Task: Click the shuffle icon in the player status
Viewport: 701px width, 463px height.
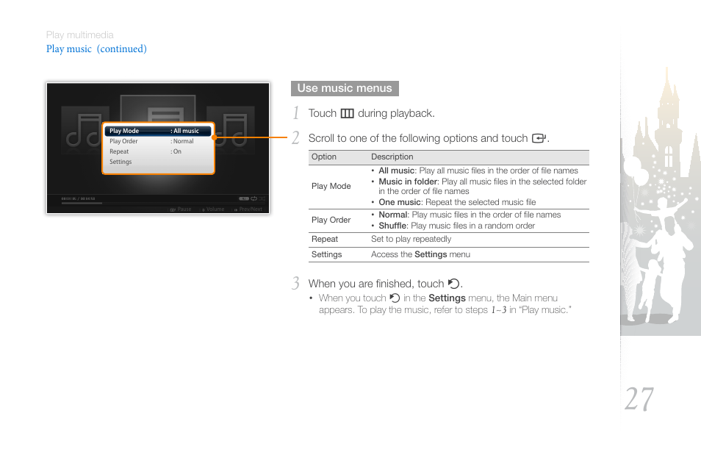Action: click(262, 198)
